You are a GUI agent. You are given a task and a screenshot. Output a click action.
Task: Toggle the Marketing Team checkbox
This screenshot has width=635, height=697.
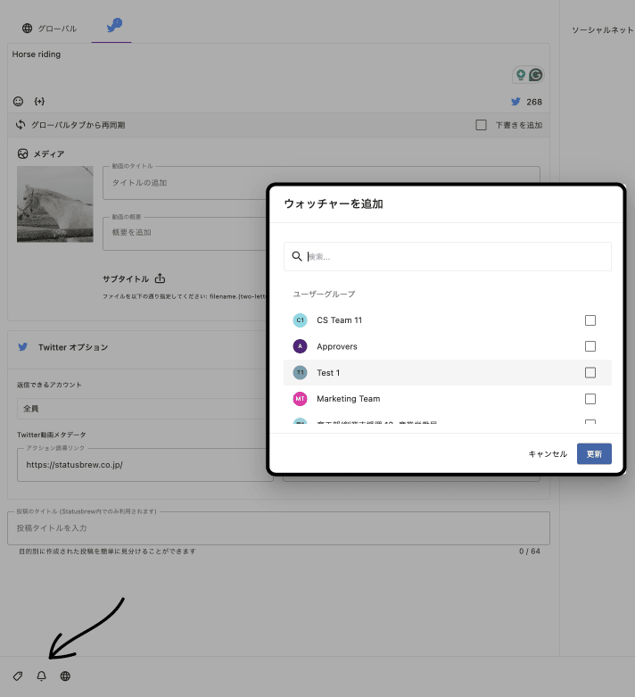pyautogui.click(x=590, y=399)
